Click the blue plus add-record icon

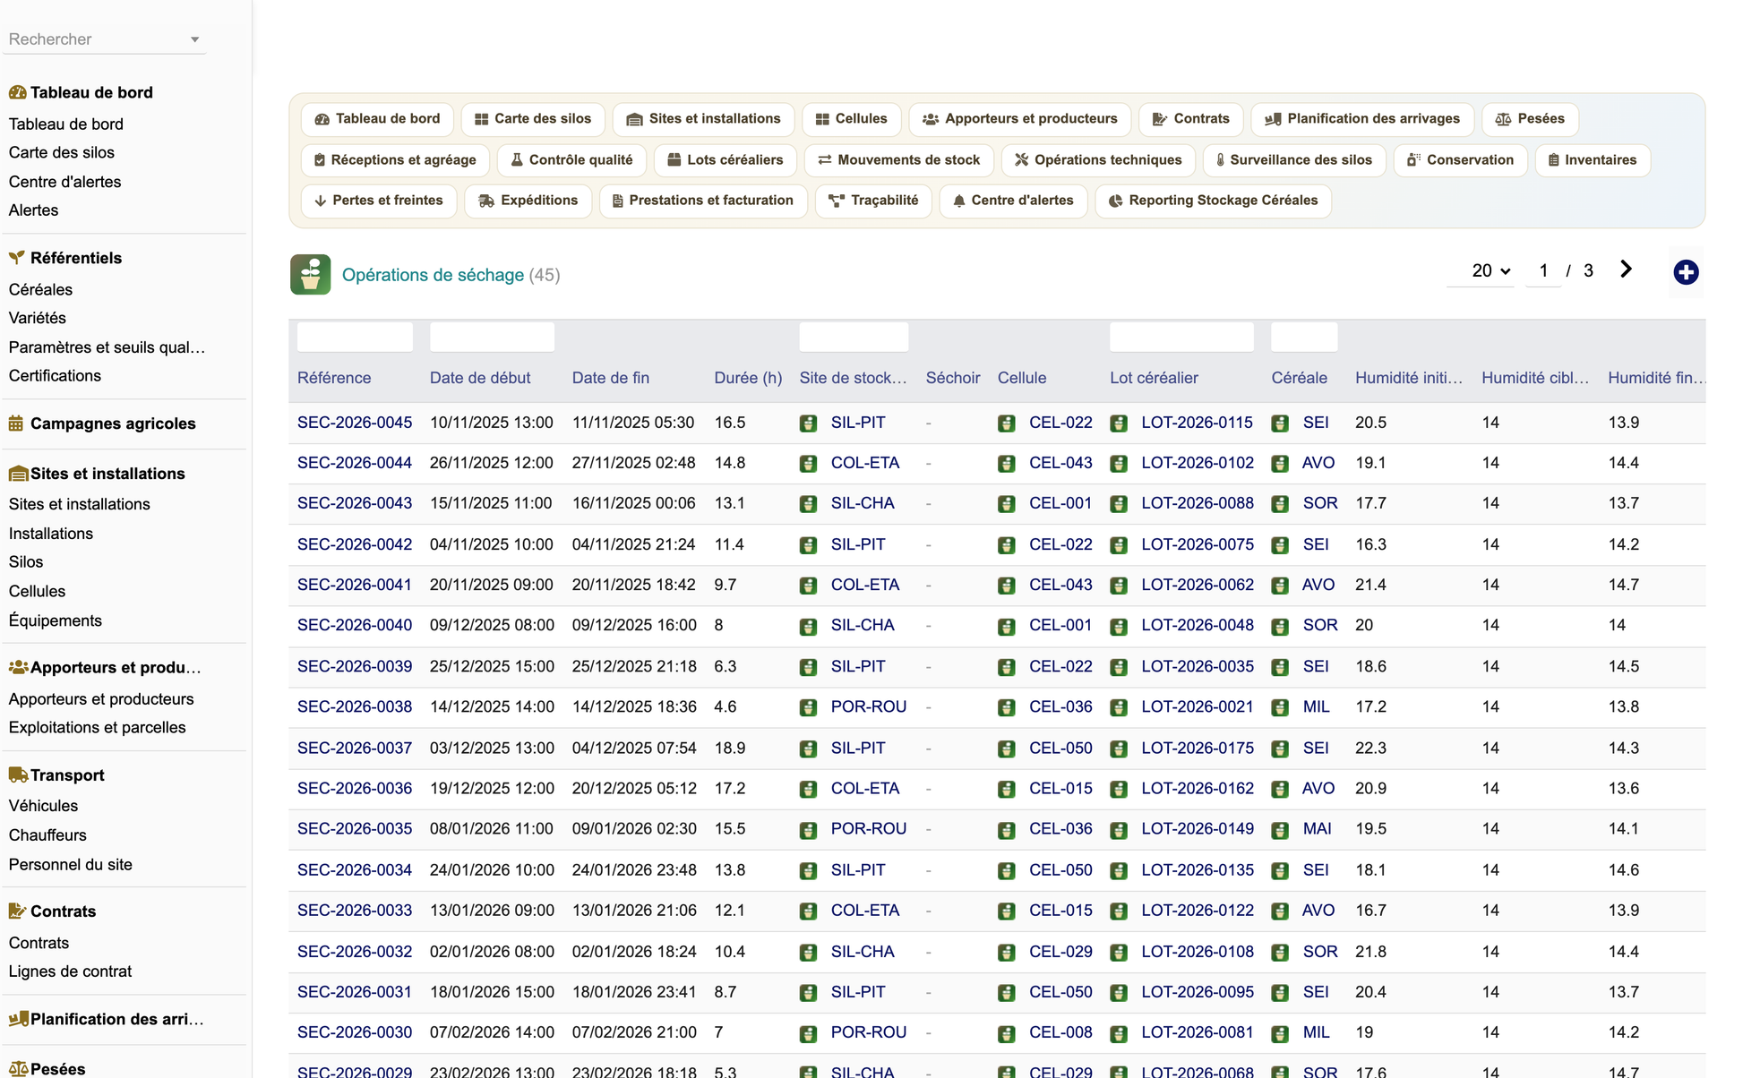click(x=1686, y=272)
